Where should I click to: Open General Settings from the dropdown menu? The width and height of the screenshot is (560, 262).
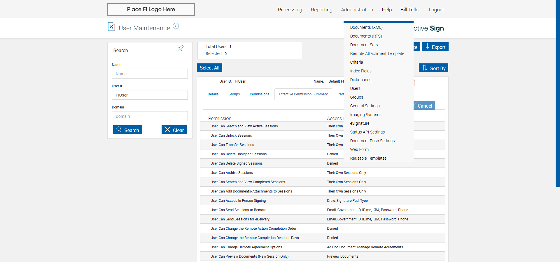(x=365, y=106)
